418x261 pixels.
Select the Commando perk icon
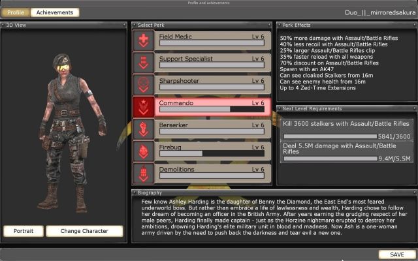tap(144, 107)
